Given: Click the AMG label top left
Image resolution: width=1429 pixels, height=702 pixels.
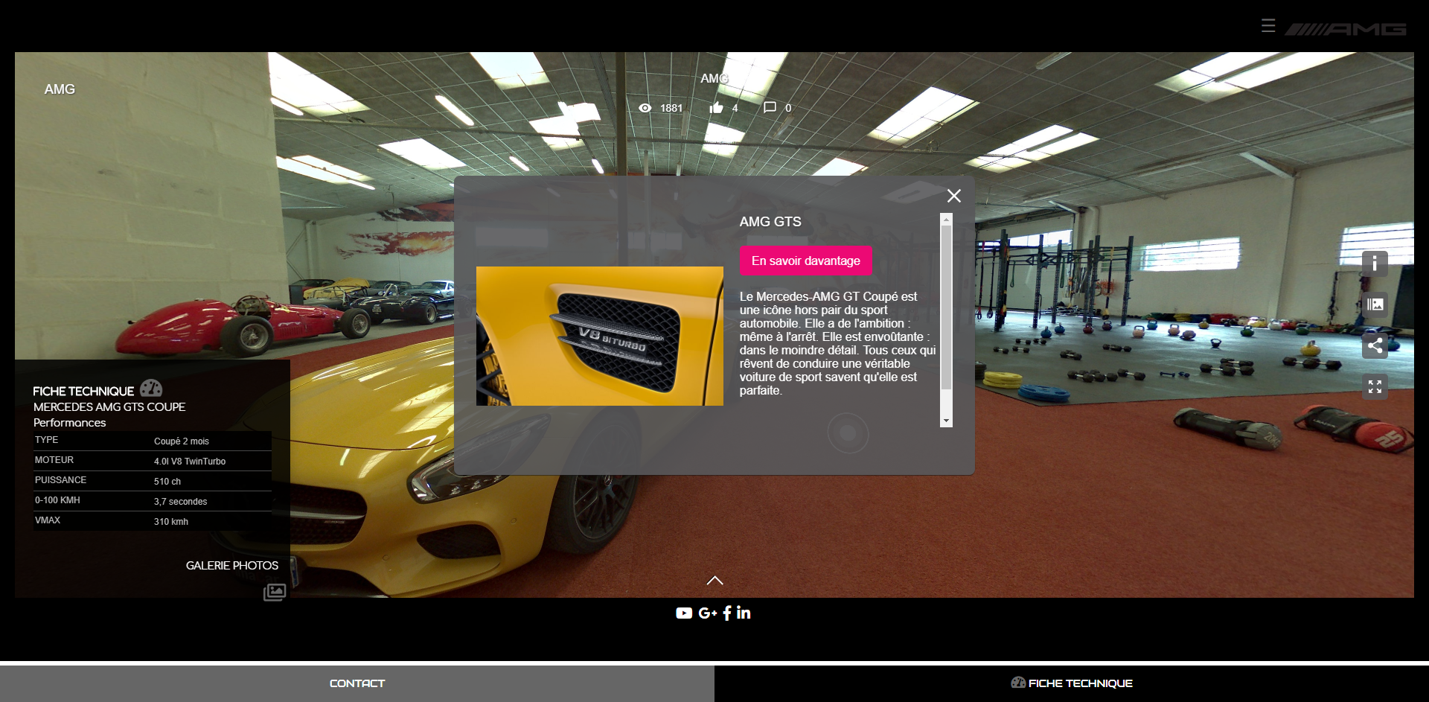Looking at the screenshot, I should pos(60,89).
